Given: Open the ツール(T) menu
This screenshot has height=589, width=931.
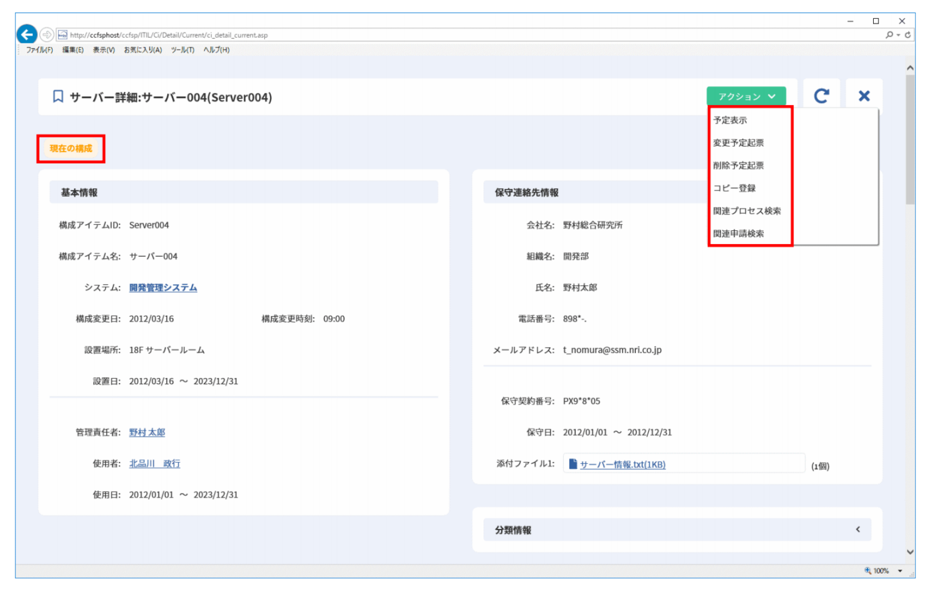Looking at the screenshot, I should click(x=183, y=50).
